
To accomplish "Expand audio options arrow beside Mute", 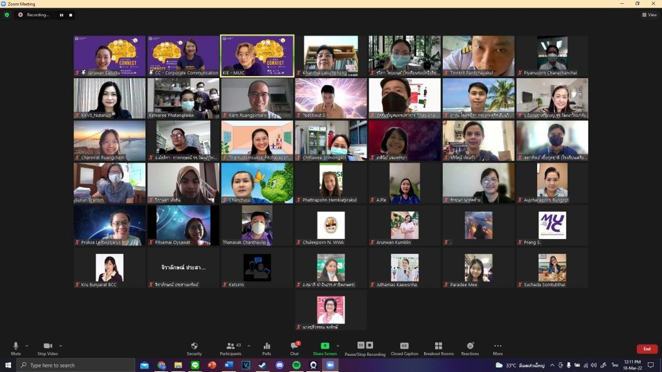I will [27, 346].
